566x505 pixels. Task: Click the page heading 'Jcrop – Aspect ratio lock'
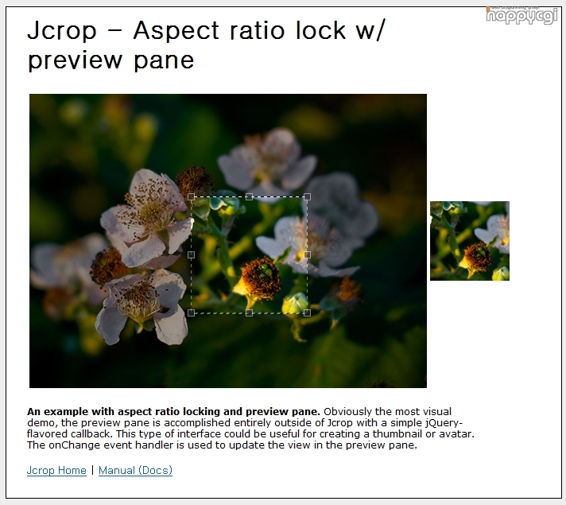click(x=206, y=45)
